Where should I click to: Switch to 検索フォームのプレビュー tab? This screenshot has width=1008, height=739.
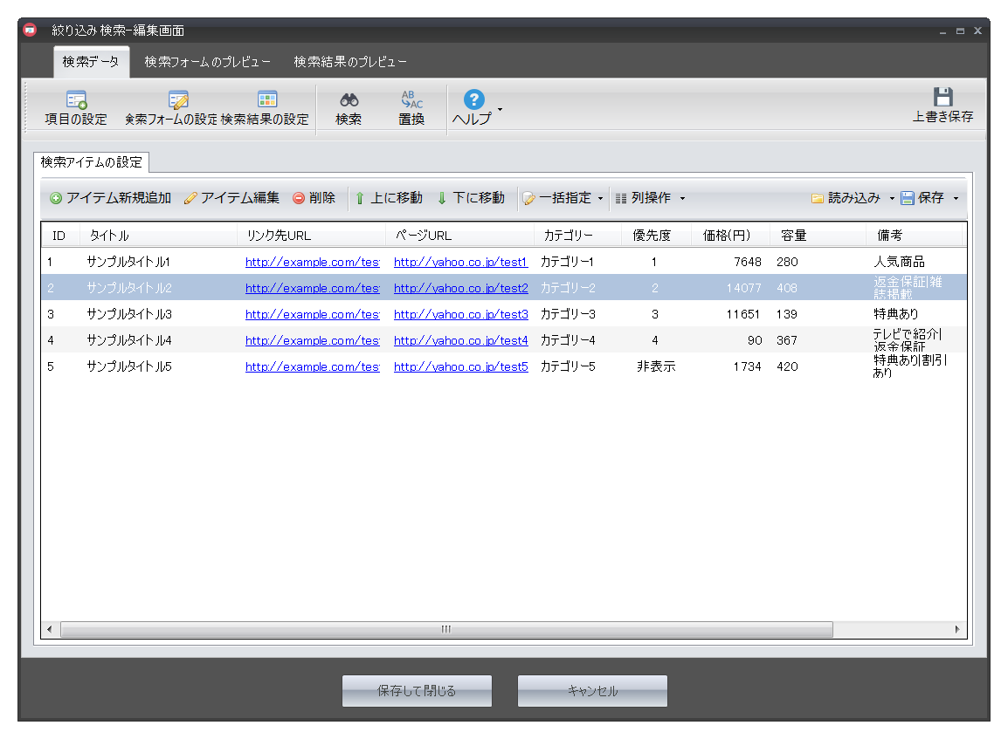pos(207,62)
